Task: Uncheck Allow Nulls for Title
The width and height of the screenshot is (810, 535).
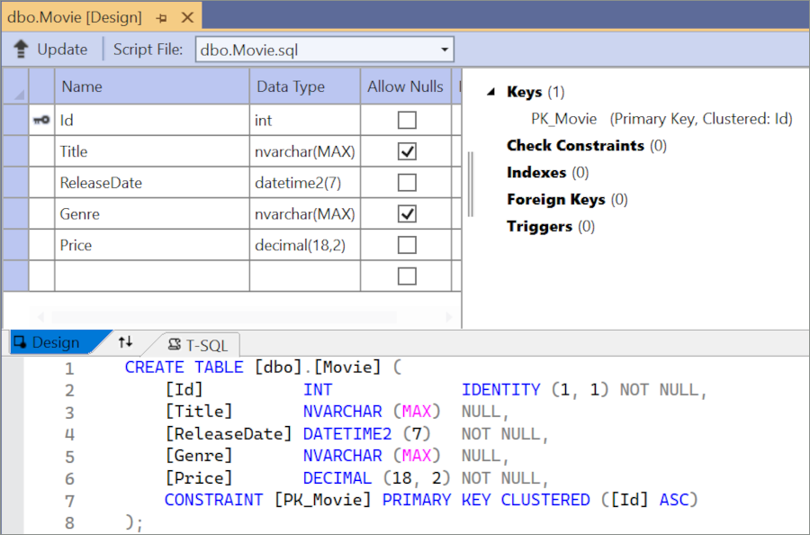Action: pyautogui.click(x=407, y=151)
